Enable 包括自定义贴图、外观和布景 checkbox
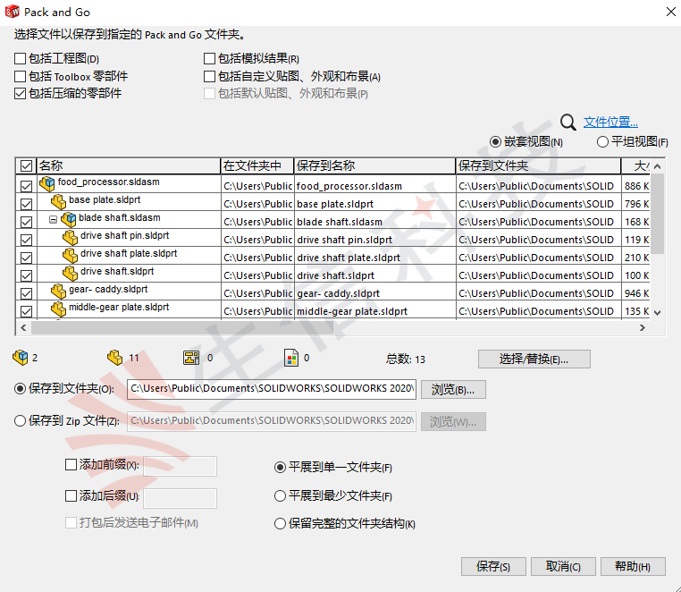The image size is (681, 592). pyautogui.click(x=209, y=77)
